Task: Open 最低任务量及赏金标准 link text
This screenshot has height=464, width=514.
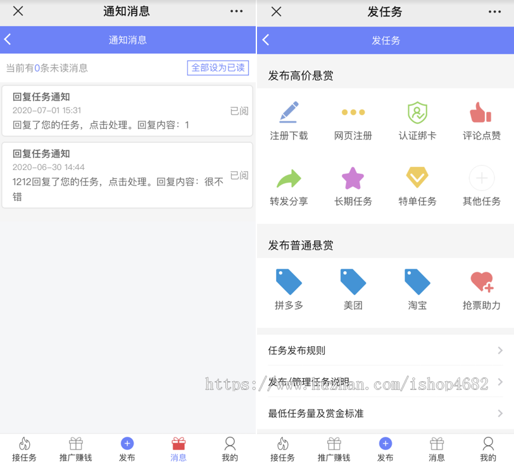Action: tap(316, 413)
